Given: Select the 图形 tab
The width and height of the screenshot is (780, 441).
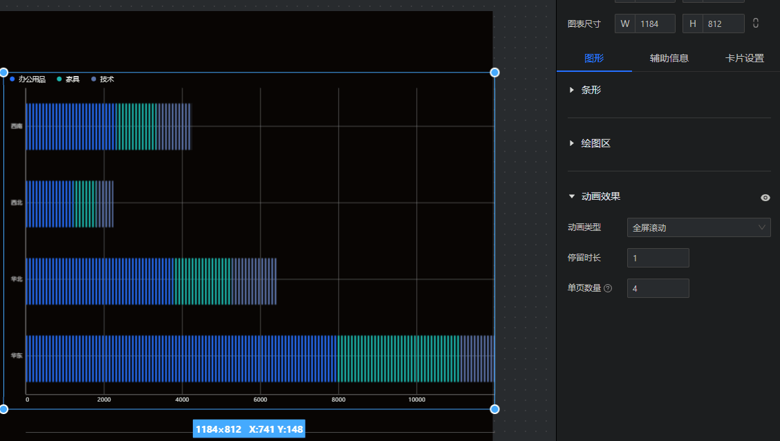Looking at the screenshot, I should [594, 58].
